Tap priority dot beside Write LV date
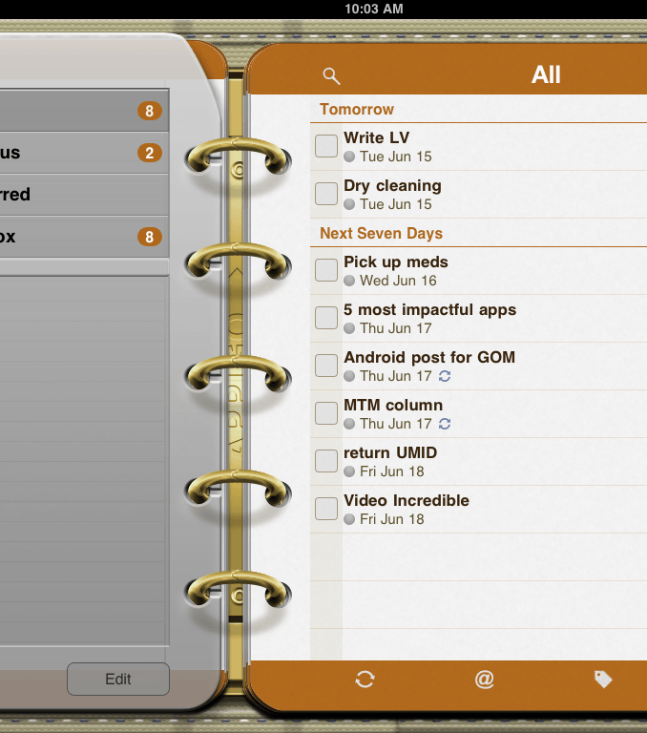Screen dimensions: 647x733 pos(349,157)
